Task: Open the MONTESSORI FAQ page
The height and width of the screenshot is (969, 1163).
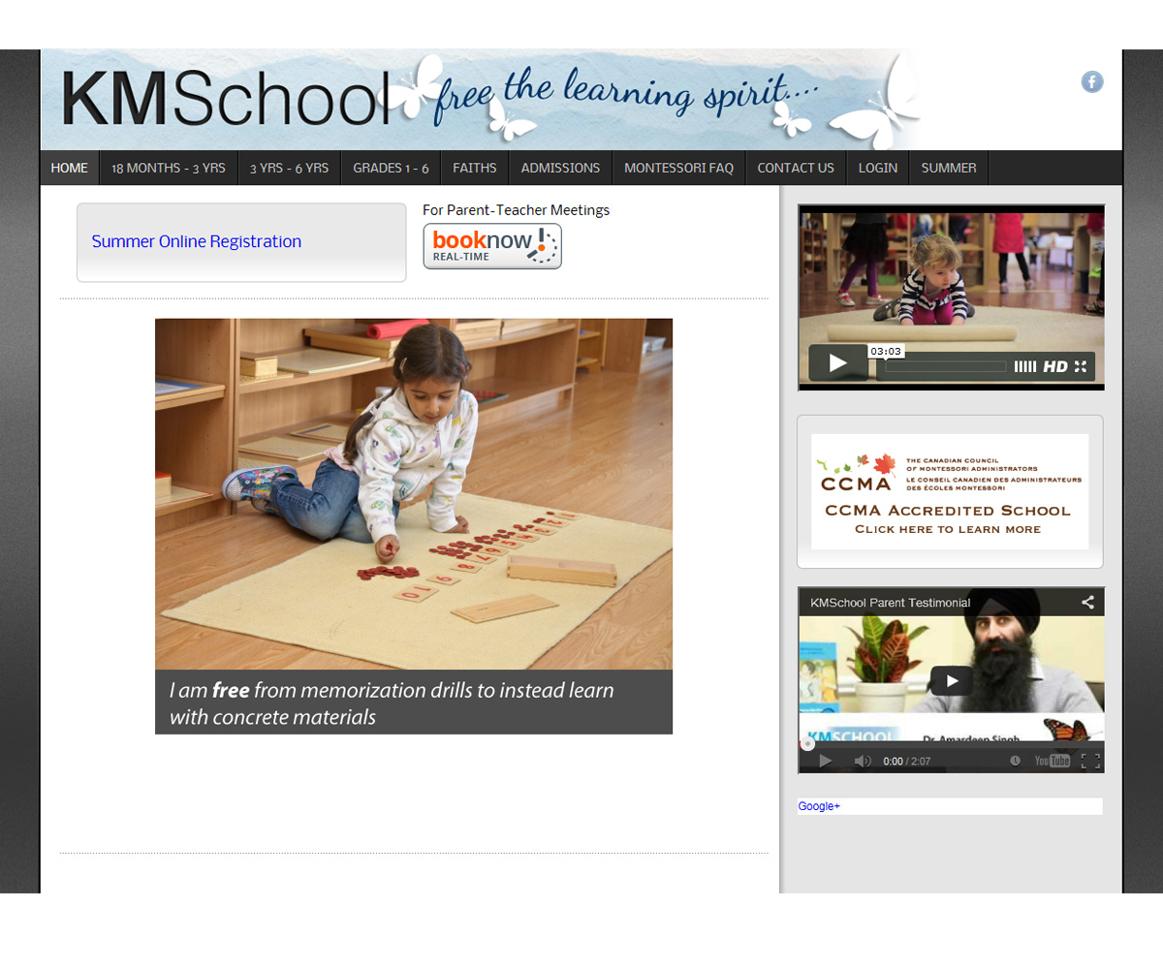Action: (679, 168)
